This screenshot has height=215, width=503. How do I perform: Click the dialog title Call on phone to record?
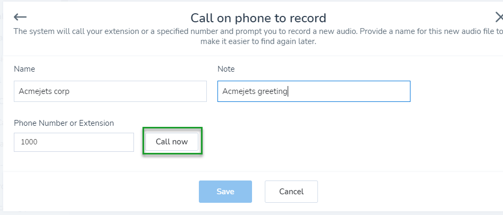pos(258,18)
